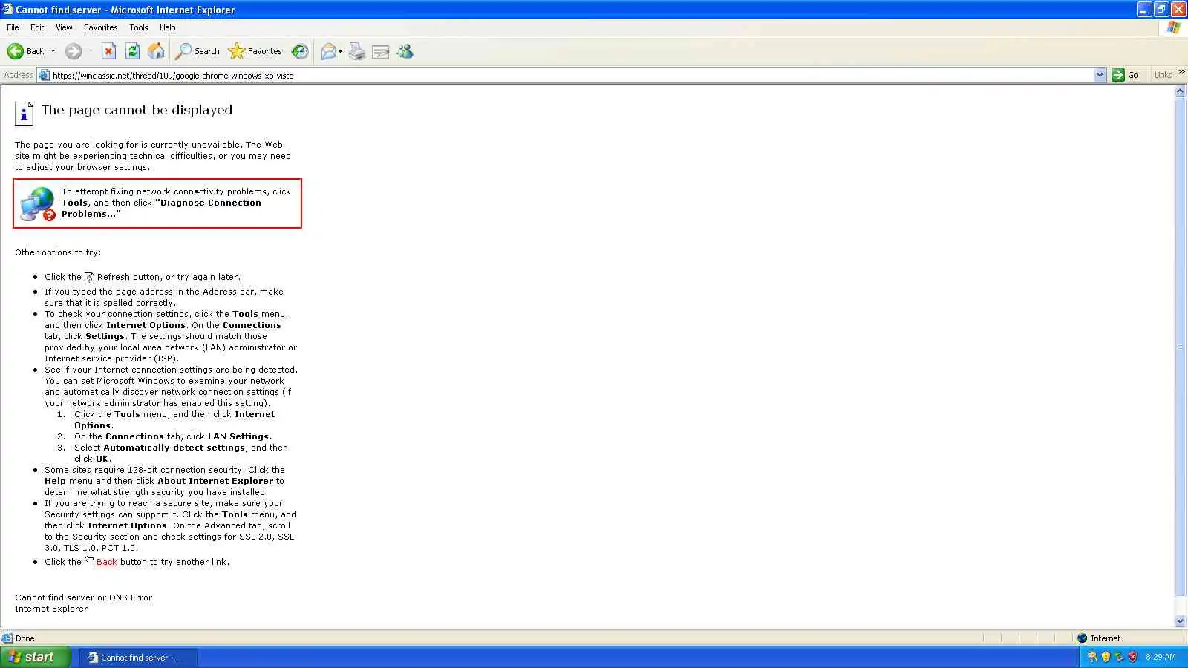Click the address bar URL field
Screen dimensions: 1188x668
572,75
